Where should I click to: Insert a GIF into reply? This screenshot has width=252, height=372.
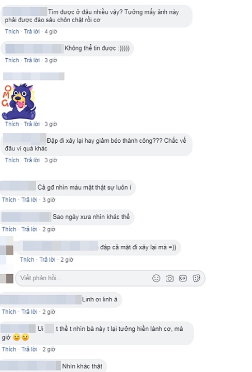tap(183, 278)
